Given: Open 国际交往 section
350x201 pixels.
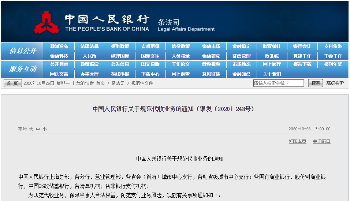Looking at the screenshot, I should (150, 56).
